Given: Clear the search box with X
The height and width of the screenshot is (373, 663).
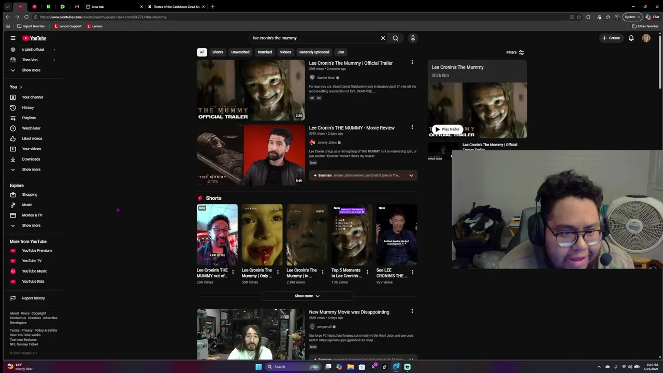Looking at the screenshot, I should 383,38.
